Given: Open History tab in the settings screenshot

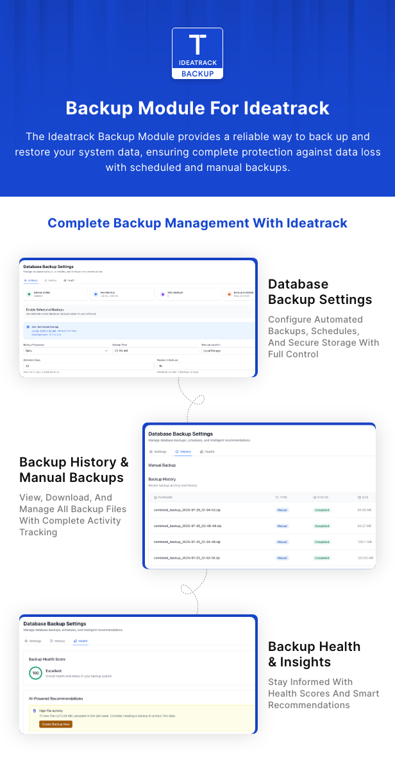Looking at the screenshot, I should (50, 280).
